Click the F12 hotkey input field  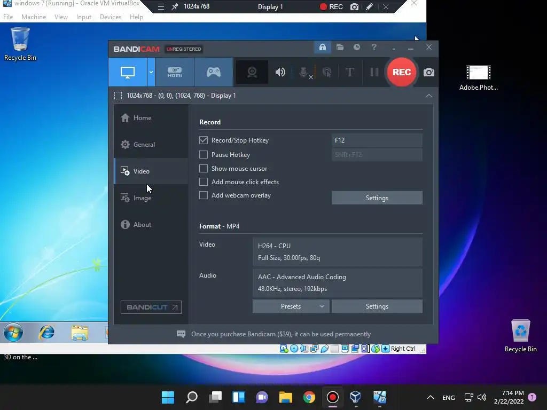pyautogui.click(x=377, y=140)
